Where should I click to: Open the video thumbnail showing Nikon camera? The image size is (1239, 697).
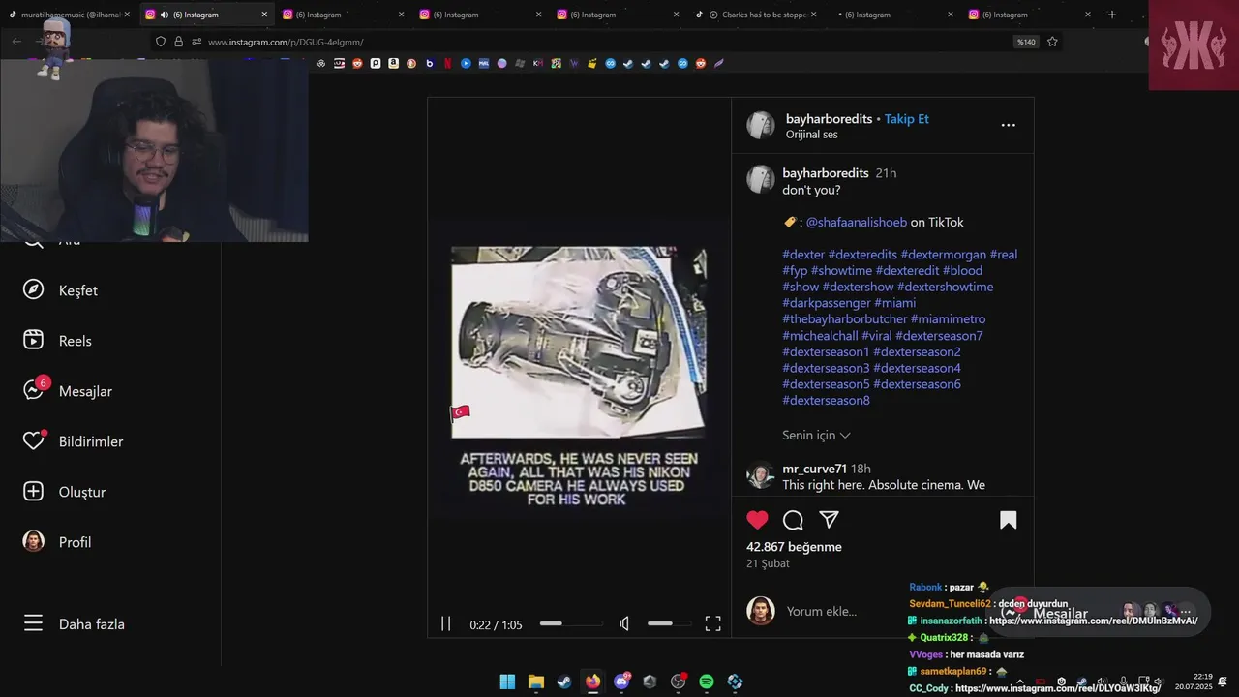pos(578,342)
